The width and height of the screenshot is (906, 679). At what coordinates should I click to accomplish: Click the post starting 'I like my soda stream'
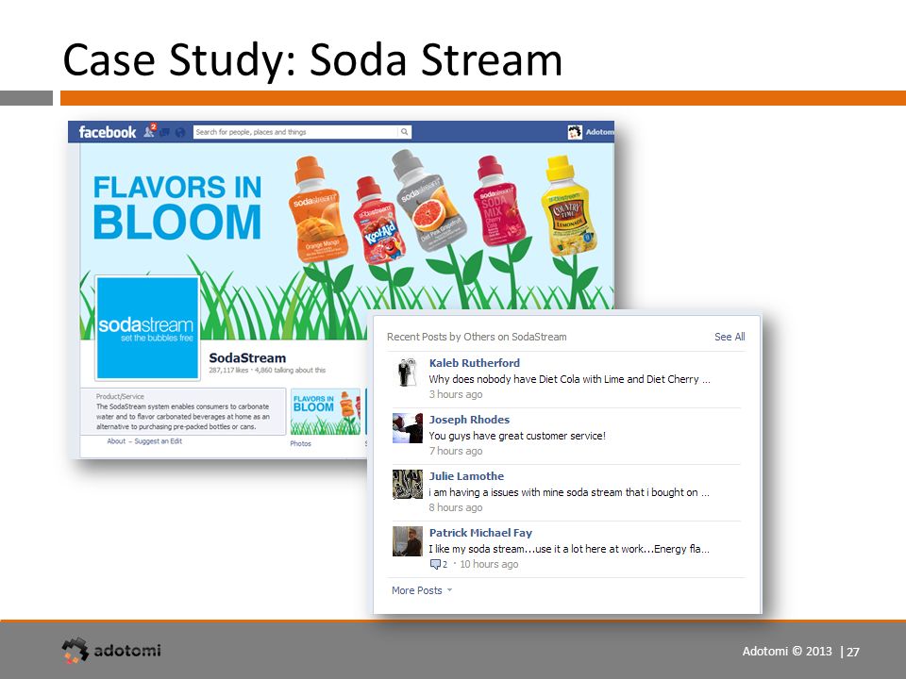click(569, 549)
